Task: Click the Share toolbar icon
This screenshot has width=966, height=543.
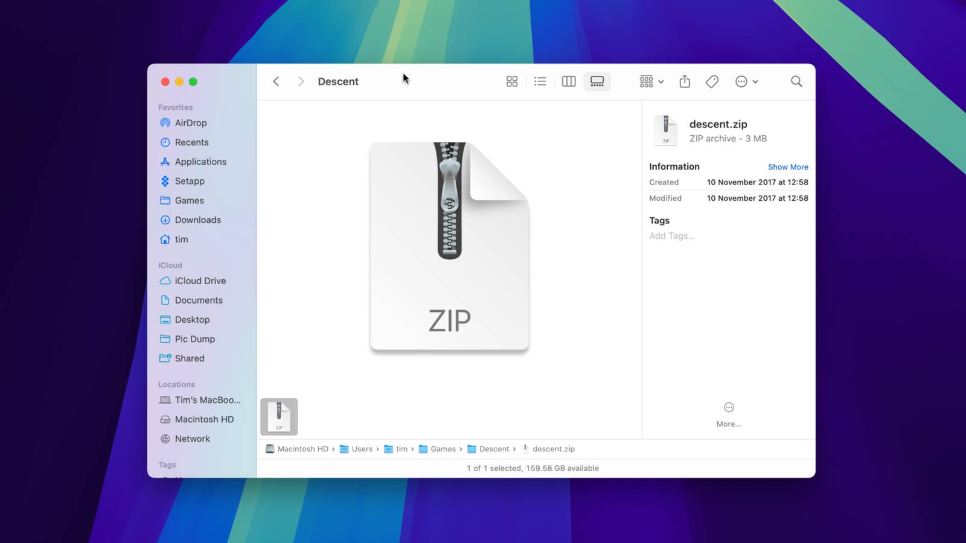Action: (x=684, y=81)
